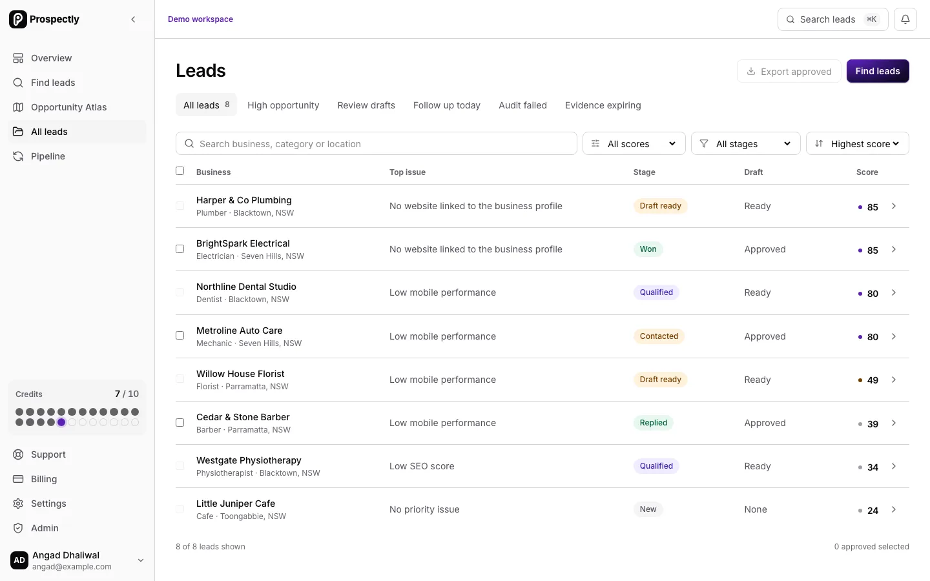Image resolution: width=930 pixels, height=581 pixels.
Task: Check the Northline Dental Studio row checkbox
Action: point(180,292)
